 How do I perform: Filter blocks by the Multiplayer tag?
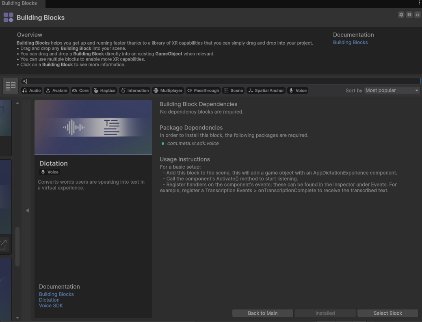click(167, 90)
